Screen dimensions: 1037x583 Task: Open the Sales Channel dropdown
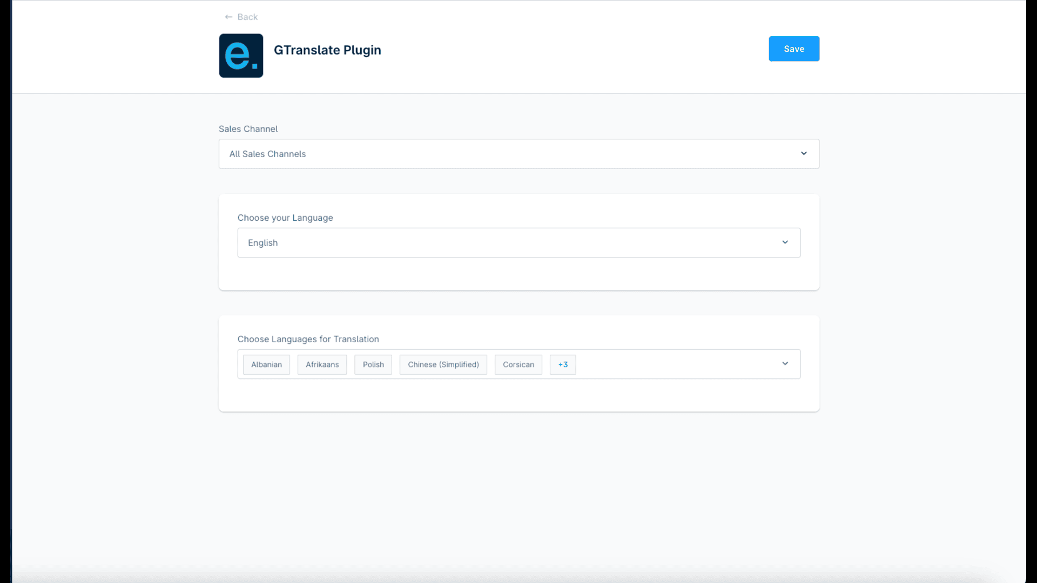point(518,154)
